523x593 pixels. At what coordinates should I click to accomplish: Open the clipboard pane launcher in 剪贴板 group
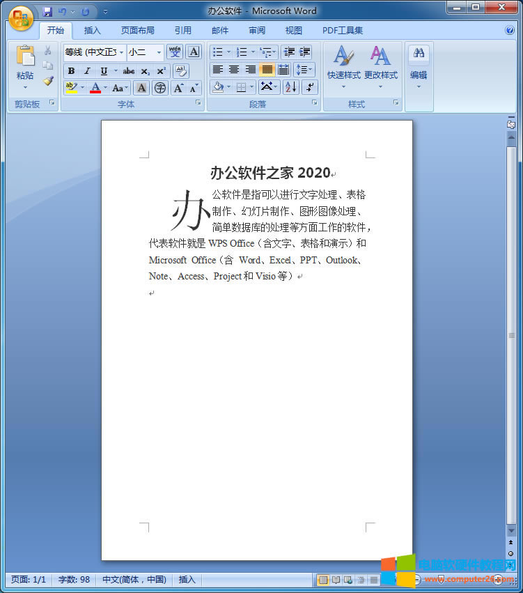tap(52, 102)
